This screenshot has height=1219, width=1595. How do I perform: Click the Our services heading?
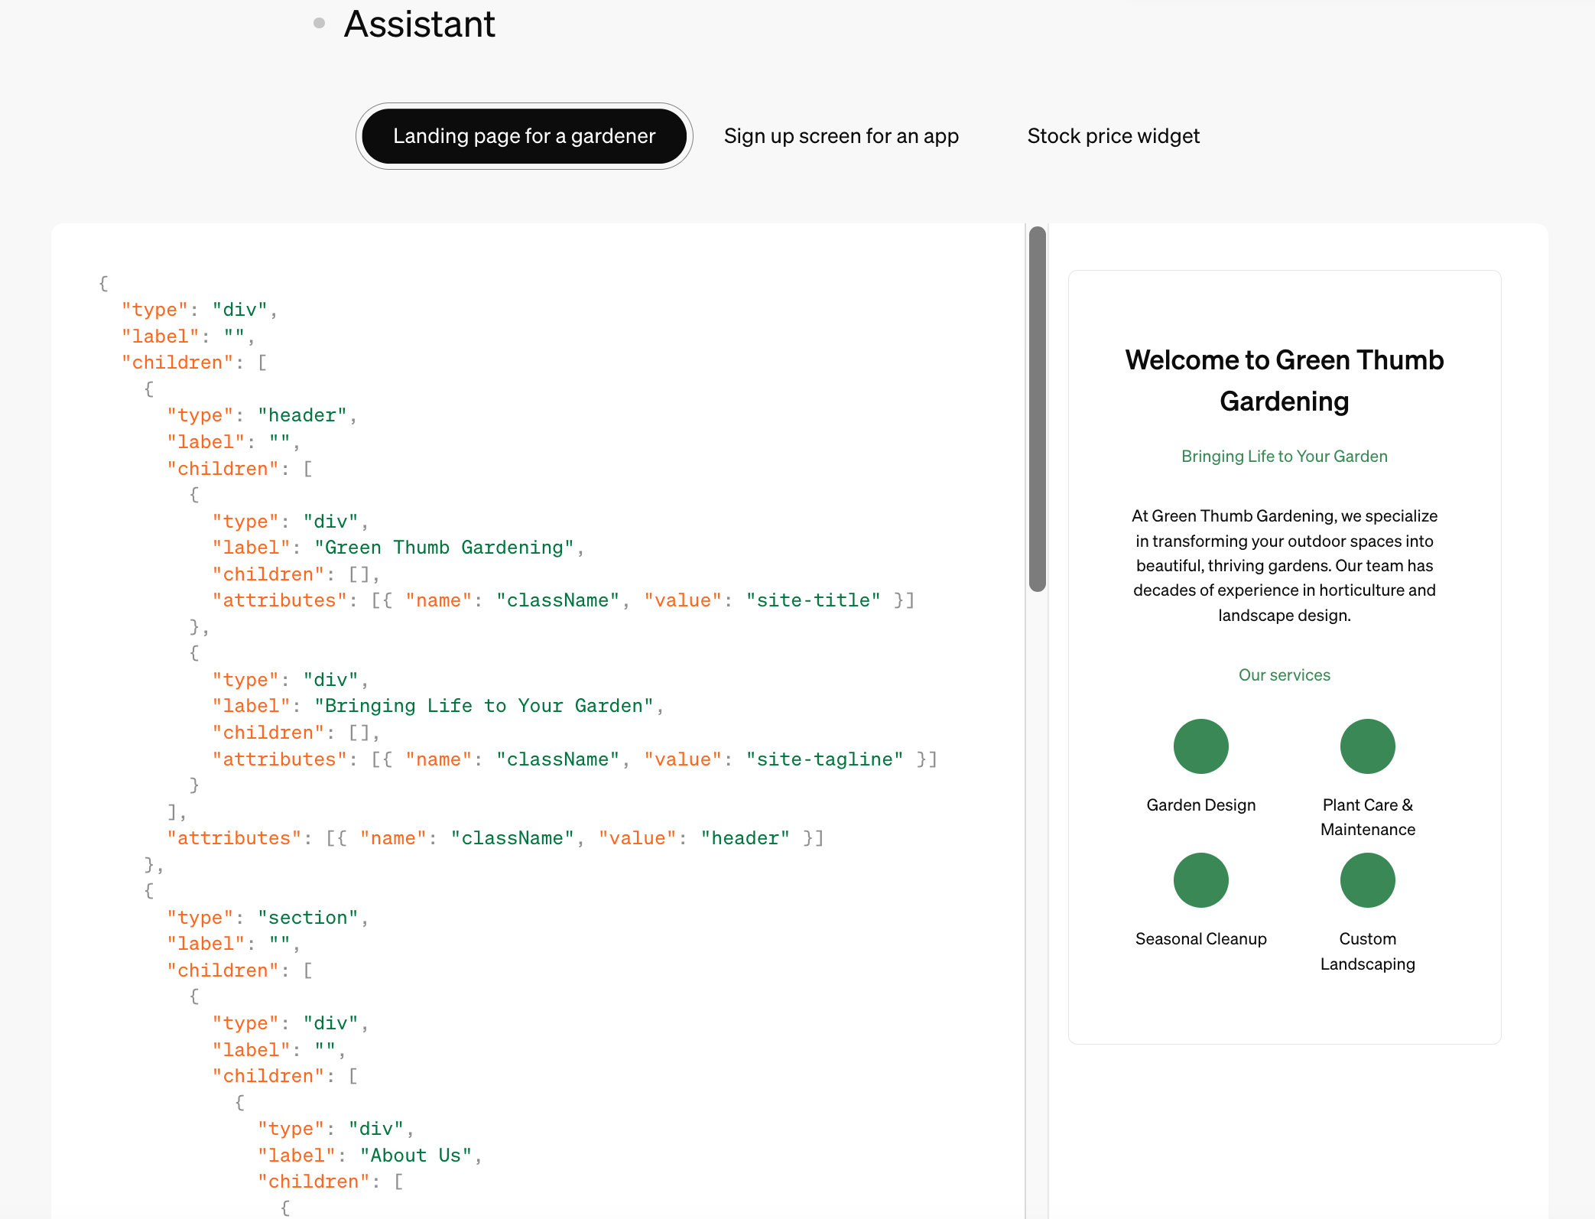[1285, 675]
